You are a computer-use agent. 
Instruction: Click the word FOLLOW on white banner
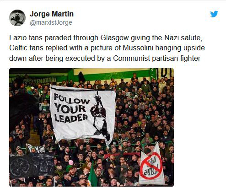point(72,99)
